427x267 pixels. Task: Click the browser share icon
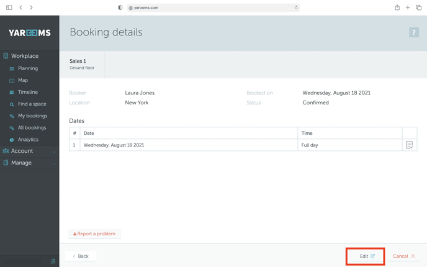397,7
